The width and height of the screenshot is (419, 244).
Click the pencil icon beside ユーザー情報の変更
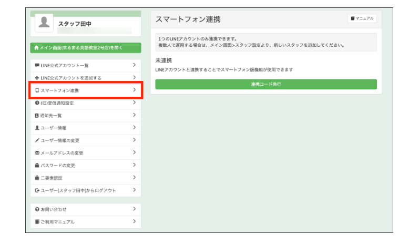tap(37, 140)
